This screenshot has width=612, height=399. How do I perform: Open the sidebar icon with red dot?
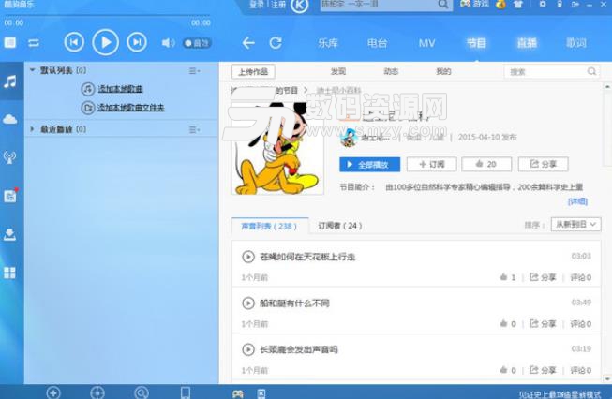click(x=10, y=196)
